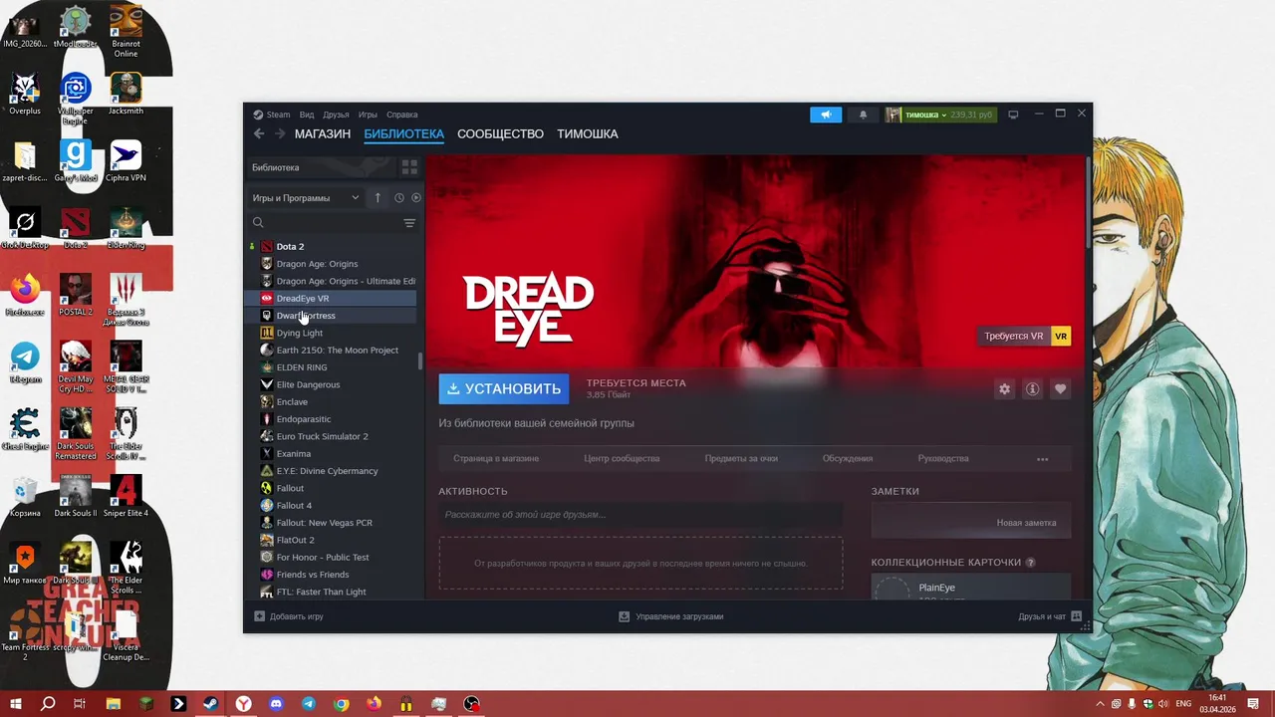Select Elite Dangerous in library list
The image size is (1275, 717).
point(332,384)
